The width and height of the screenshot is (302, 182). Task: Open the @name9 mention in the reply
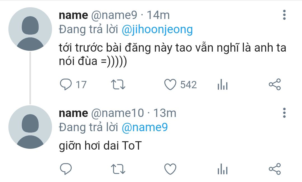point(145,128)
